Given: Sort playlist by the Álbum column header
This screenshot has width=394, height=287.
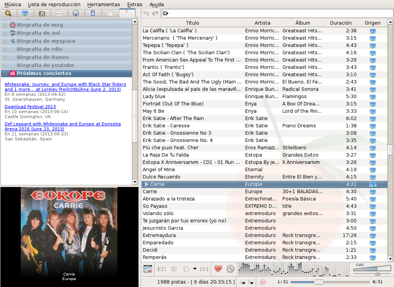Looking at the screenshot, I should (x=302, y=23).
